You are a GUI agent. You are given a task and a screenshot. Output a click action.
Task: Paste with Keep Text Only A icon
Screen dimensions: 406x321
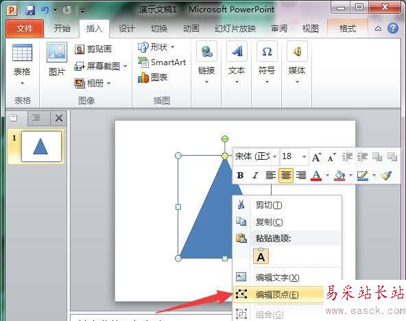[261, 257]
